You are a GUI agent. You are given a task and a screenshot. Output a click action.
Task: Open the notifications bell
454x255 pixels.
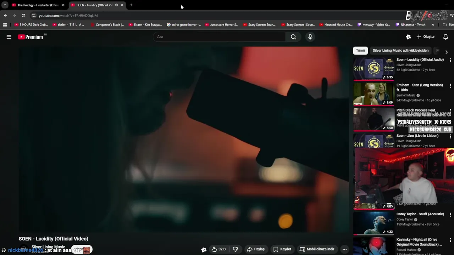tap(446, 37)
